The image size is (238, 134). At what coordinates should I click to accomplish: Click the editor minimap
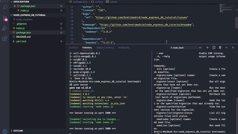(226, 9)
